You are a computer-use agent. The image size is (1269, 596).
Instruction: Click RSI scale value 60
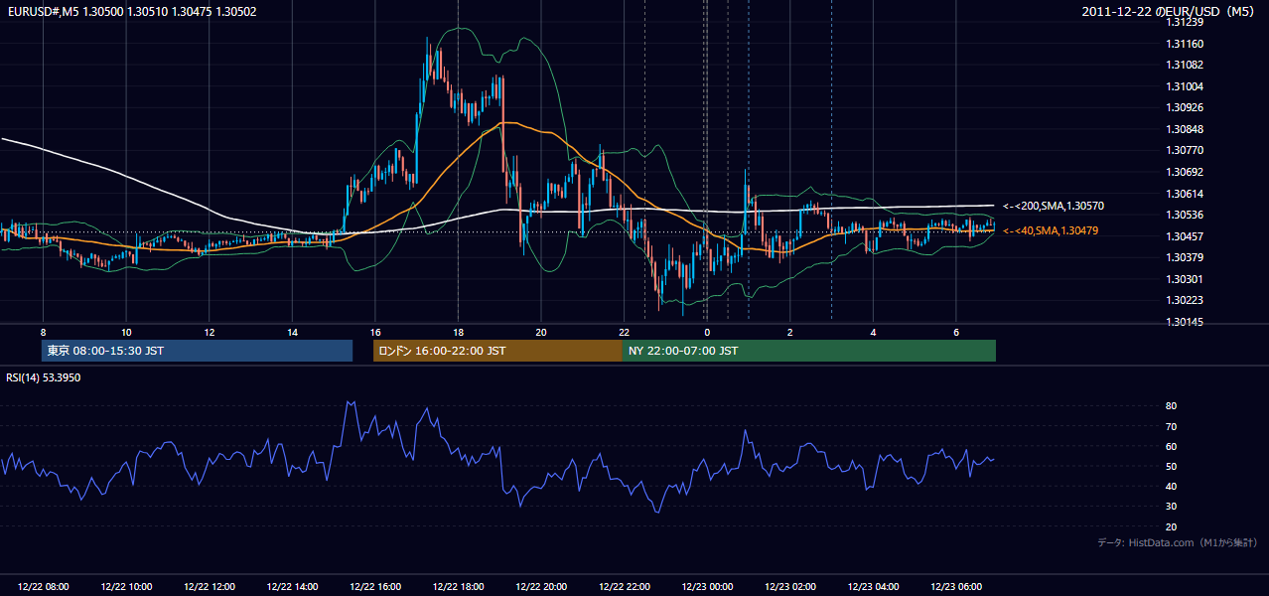1171,446
